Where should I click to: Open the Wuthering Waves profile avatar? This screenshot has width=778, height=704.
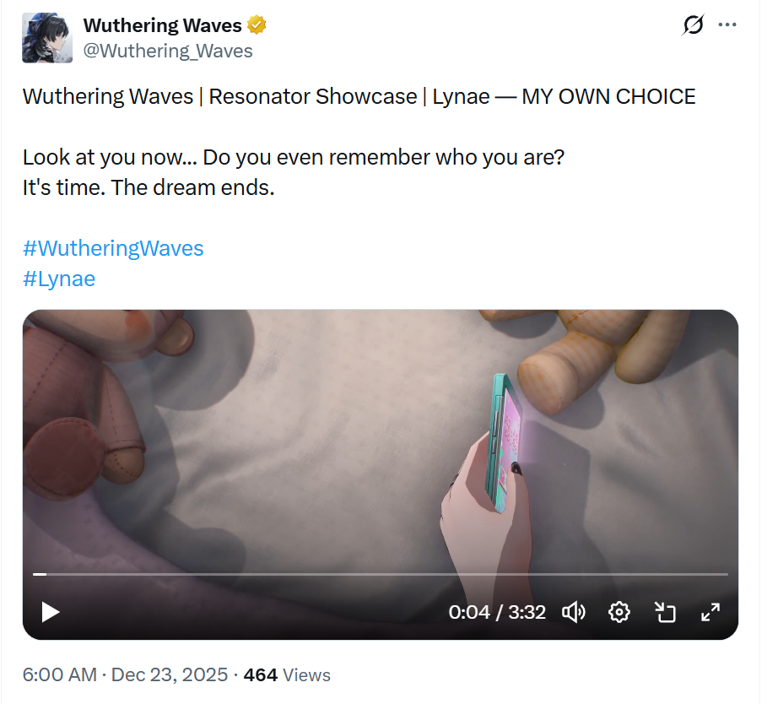[x=46, y=38]
